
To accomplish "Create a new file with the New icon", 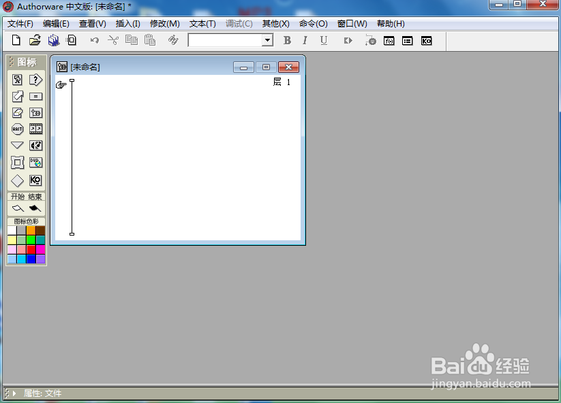I will [16, 40].
